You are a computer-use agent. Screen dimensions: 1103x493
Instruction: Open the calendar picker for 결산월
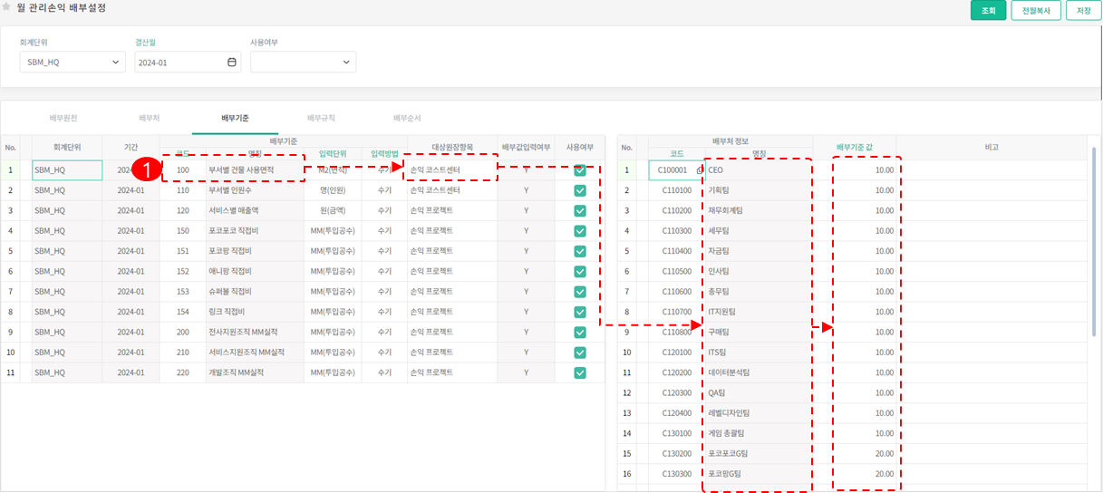(x=231, y=63)
